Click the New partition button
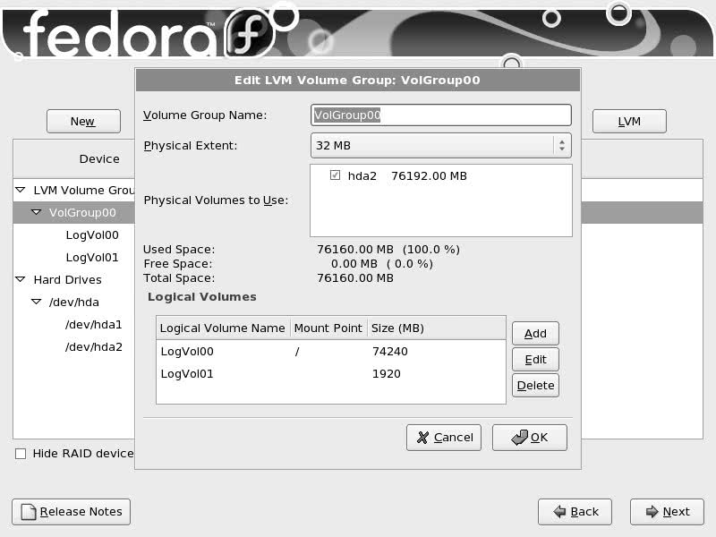 pyautogui.click(x=83, y=122)
